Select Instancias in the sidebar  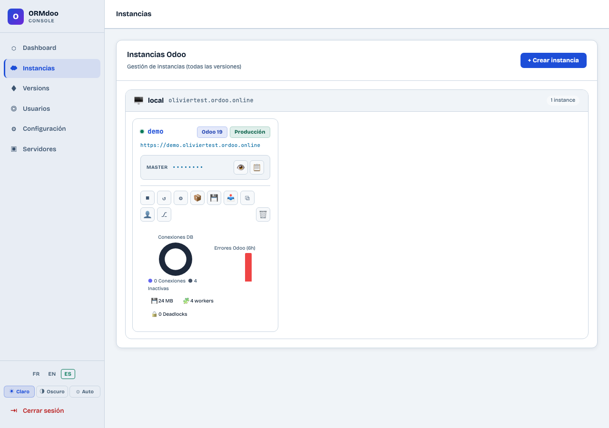click(x=52, y=68)
